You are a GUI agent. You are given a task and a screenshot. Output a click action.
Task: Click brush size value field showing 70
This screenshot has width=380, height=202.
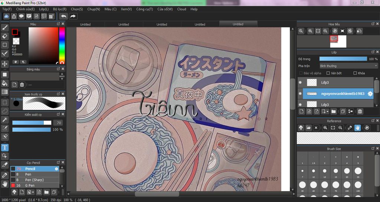tap(58, 123)
